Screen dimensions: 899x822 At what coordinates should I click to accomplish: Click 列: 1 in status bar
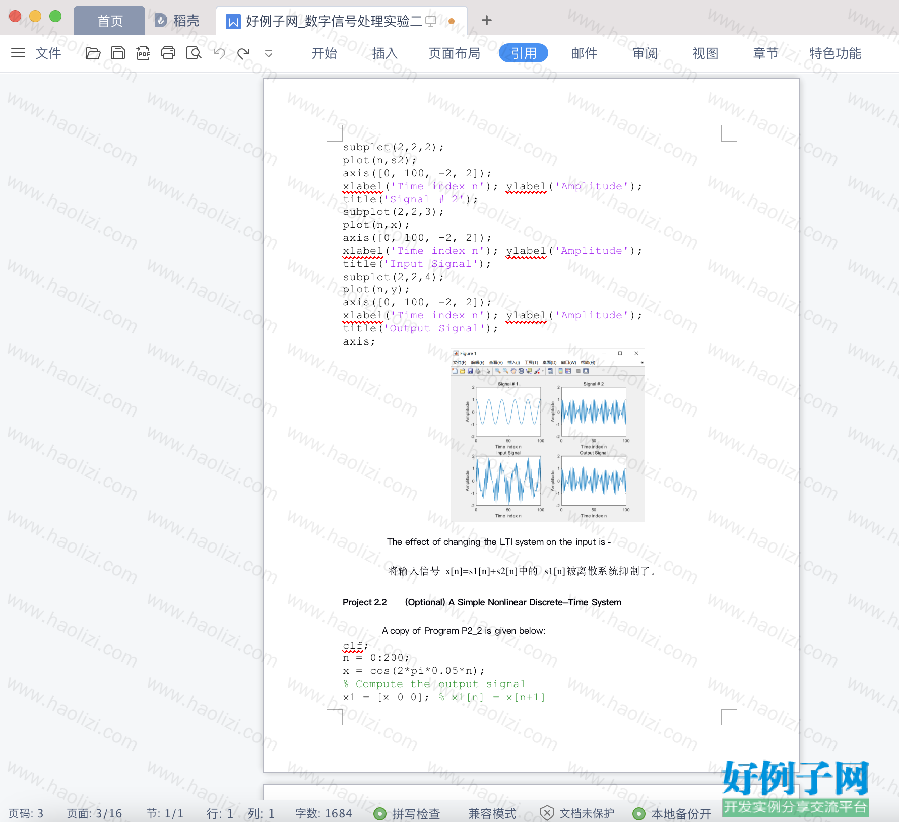(261, 813)
